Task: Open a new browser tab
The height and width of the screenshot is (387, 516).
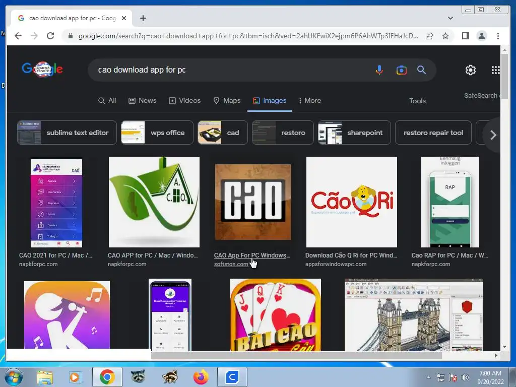Action: [143, 18]
